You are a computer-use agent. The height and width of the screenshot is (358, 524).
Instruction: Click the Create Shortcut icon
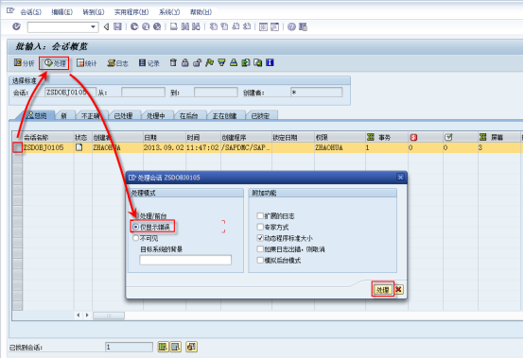(x=274, y=26)
